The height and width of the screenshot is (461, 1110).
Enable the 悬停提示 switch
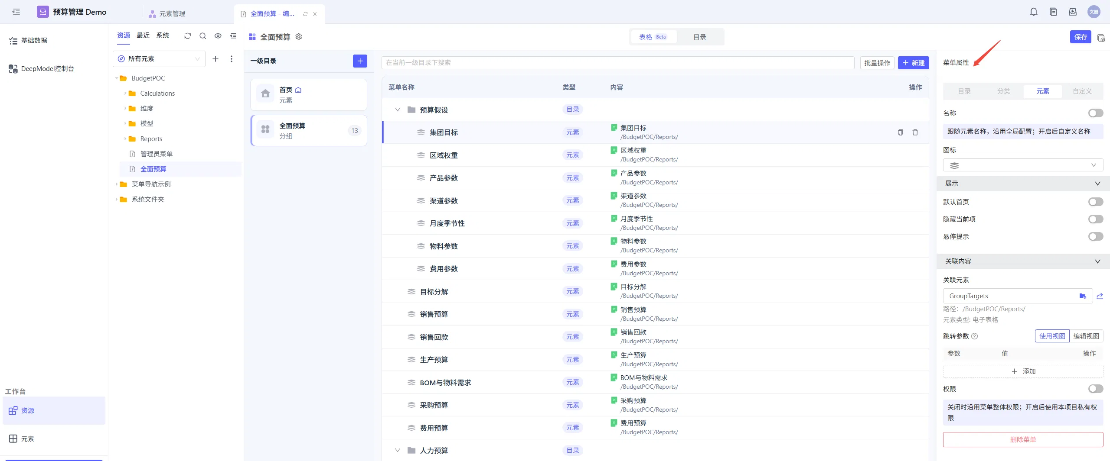point(1096,237)
